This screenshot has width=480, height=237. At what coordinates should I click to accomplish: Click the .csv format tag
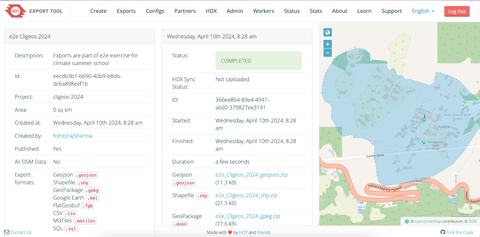point(70,214)
